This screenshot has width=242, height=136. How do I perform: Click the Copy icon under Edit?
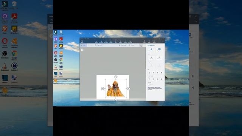tap(154, 73)
